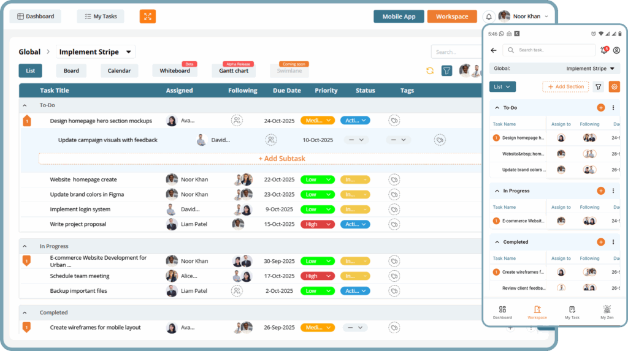Open the High priority dropdown for Write project proposal

[317, 224]
